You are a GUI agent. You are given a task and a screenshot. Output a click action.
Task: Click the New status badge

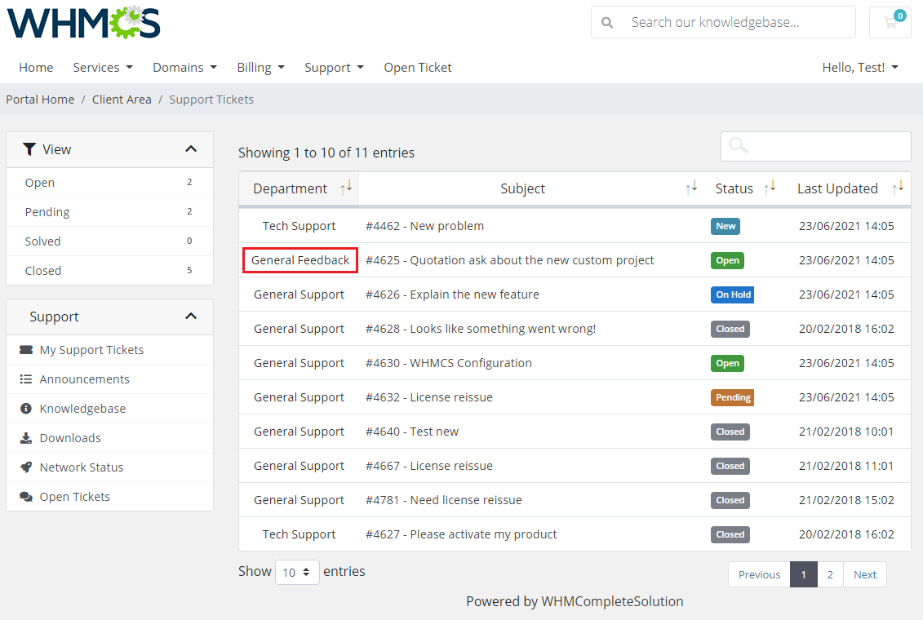(726, 227)
